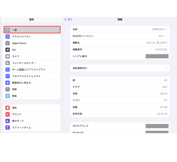Open the 検索 magnifier icon
Screen dimensions: 177x162
[x=7, y=89]
